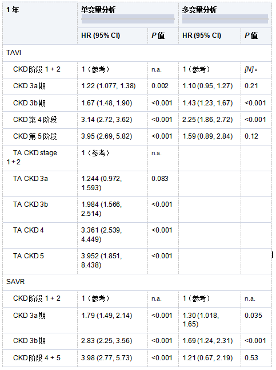Click the 单变量分析 column header
Image resolution: width=276 pixels, height=370 pixels.
(98, 10)
